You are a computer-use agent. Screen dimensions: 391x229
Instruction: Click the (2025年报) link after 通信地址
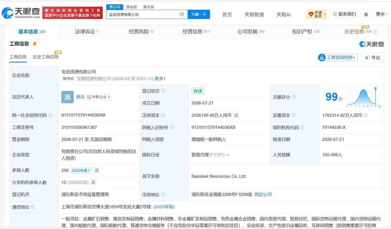(x=164, y=207)
